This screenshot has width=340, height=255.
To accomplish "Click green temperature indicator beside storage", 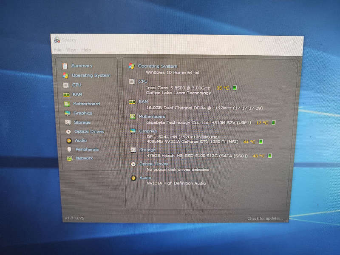I will click(270, 156).
